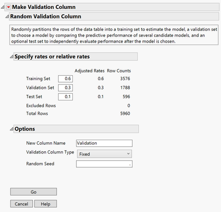Click the Go button
Screen dimensions: 221x212
tap(34, 192)
